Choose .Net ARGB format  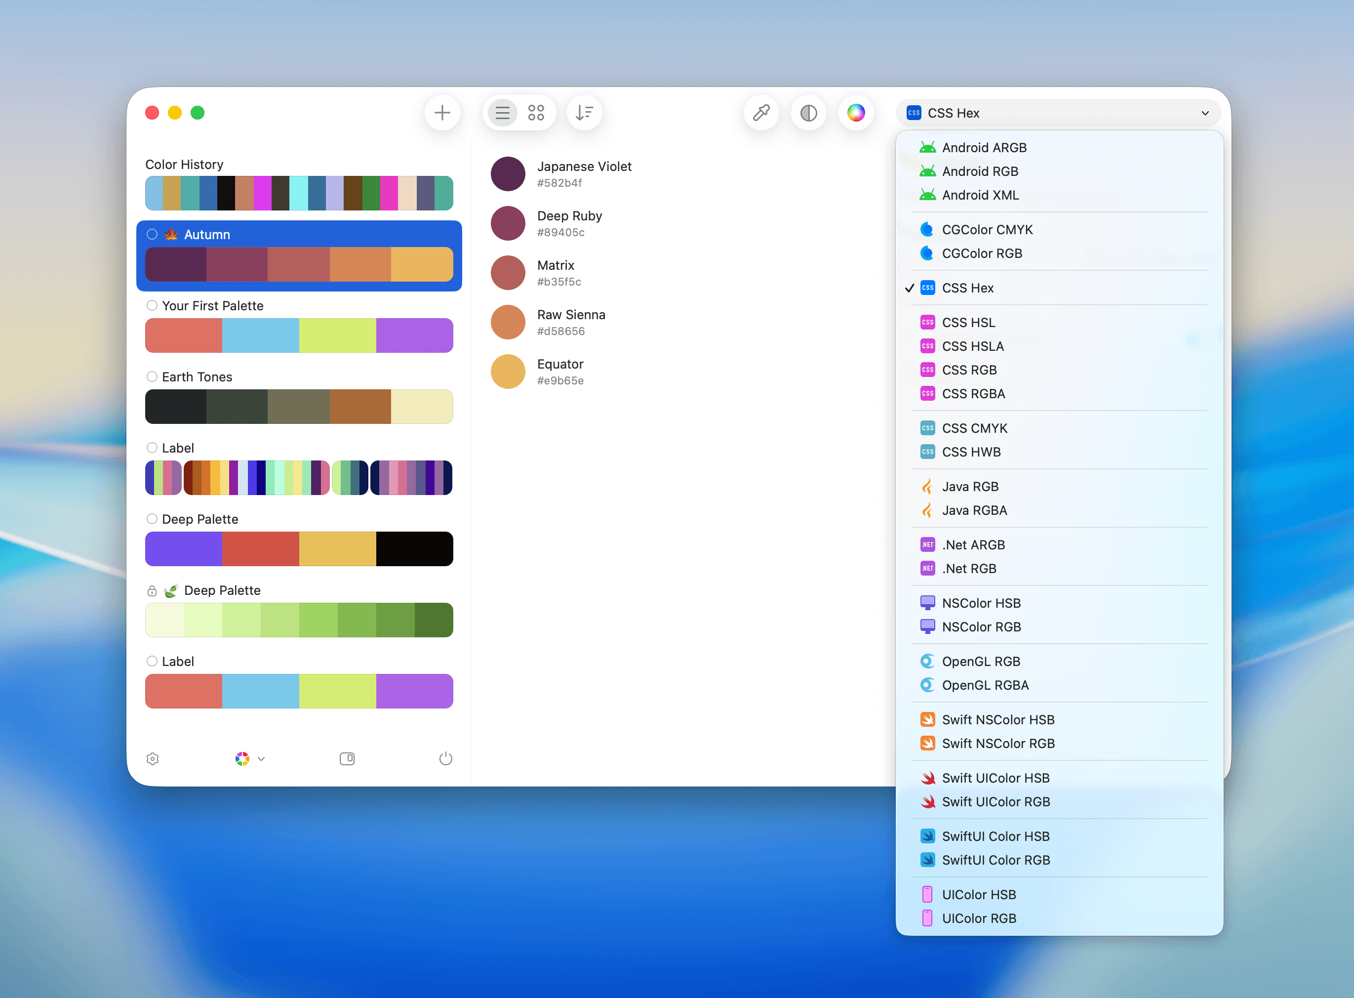pos(1059,545)
